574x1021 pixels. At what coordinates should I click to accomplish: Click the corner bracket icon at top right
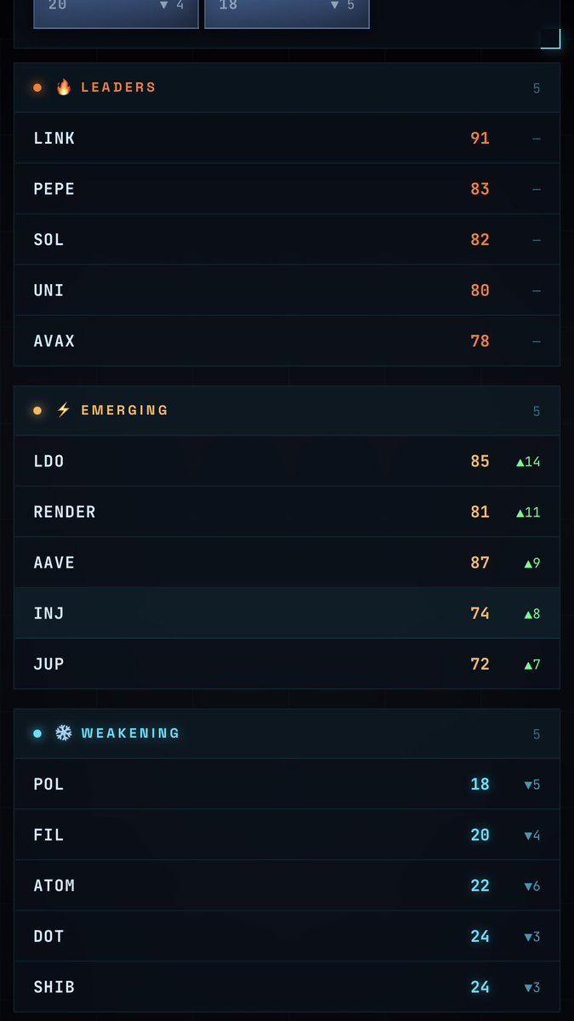(x=550, y=38)
